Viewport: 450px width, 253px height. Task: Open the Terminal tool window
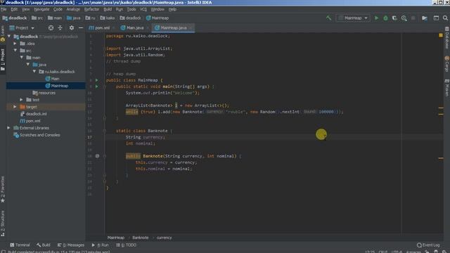20,245
